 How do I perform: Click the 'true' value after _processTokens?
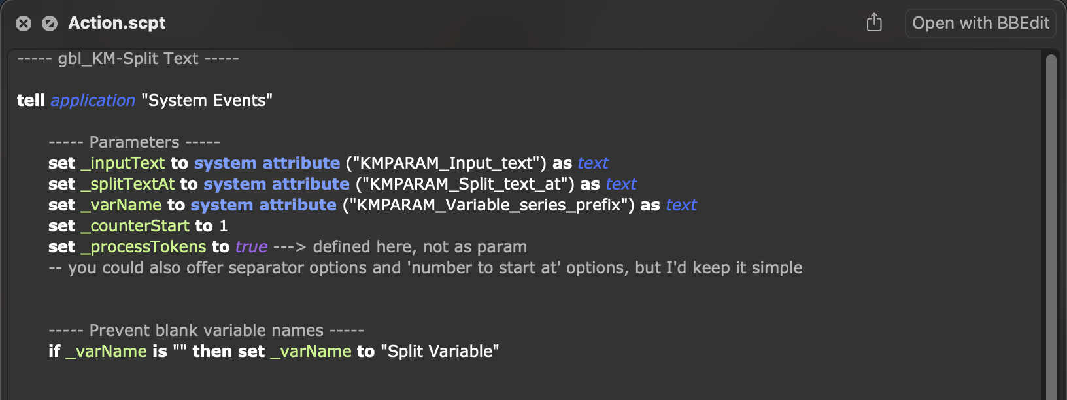[252, 247]
